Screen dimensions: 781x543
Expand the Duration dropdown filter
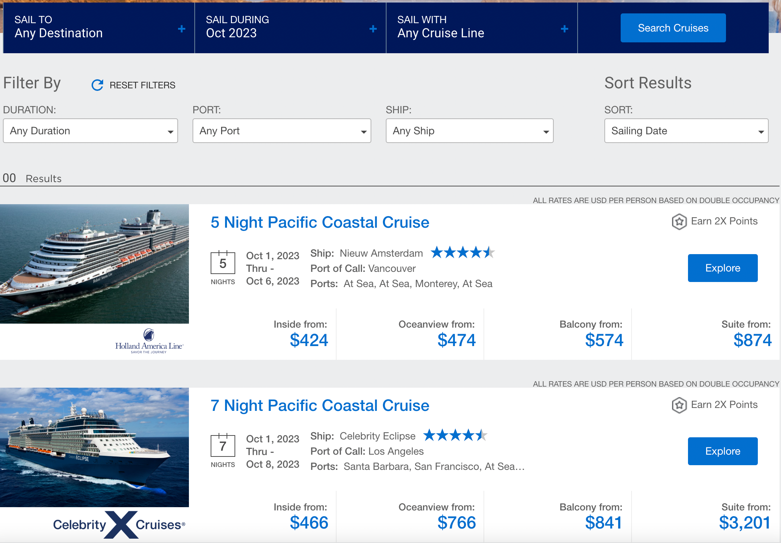pos(91,131)
